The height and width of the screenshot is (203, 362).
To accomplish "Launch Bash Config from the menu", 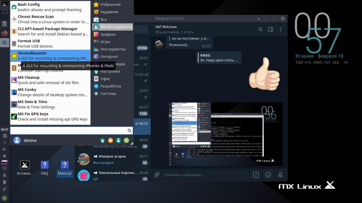I will [x=50, y=7].
